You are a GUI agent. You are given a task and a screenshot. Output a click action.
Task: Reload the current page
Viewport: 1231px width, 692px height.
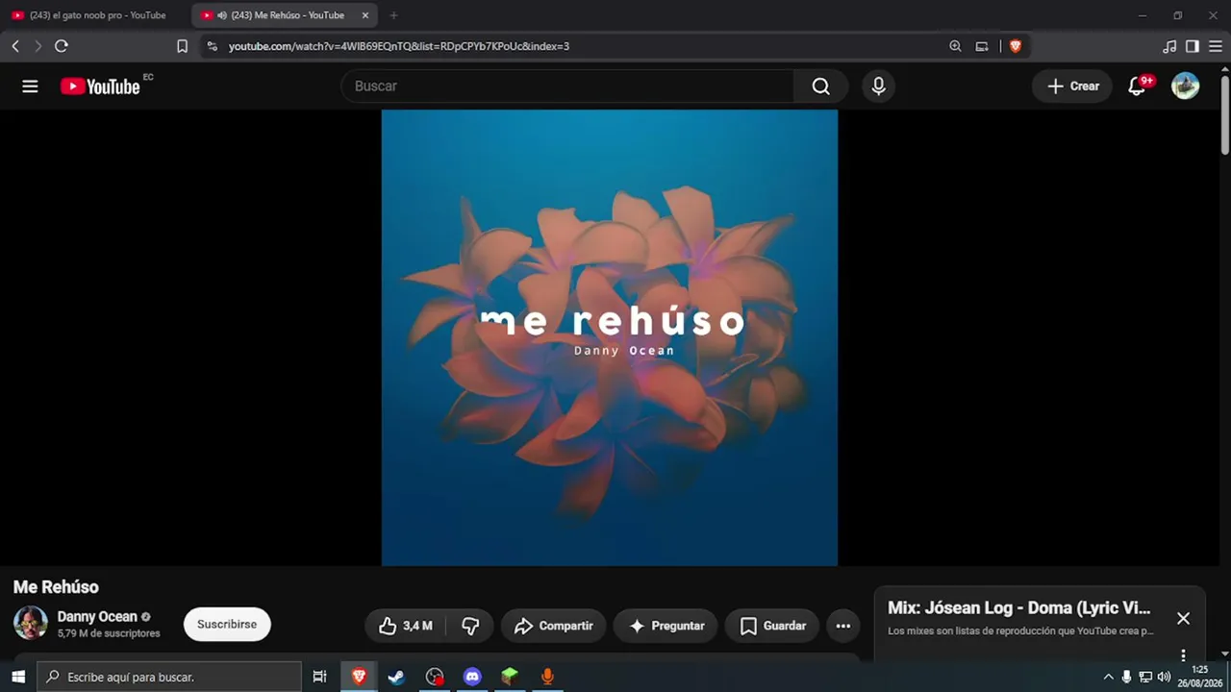click(62, 46)
